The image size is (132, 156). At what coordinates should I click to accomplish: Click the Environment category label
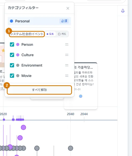(x=32, y=65)
